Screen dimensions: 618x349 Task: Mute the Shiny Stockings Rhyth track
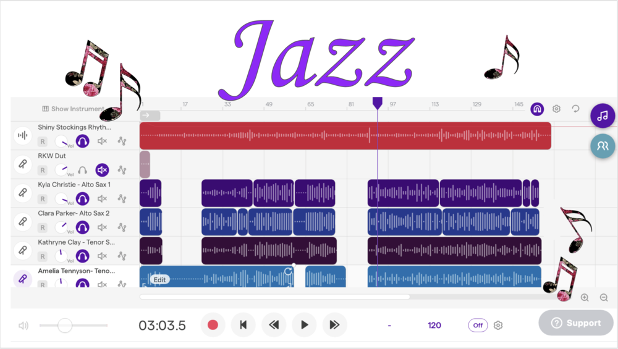pos(102,141)
